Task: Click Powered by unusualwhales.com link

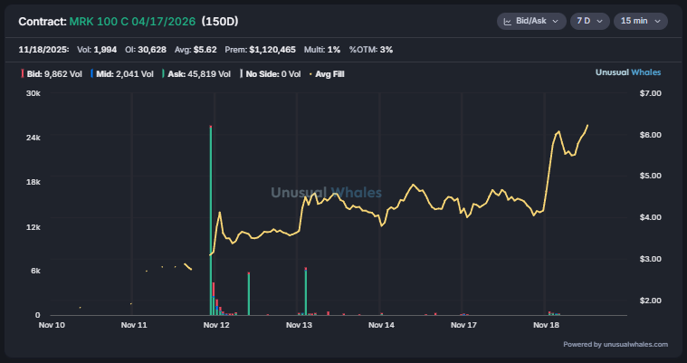Action: (615, 344)
